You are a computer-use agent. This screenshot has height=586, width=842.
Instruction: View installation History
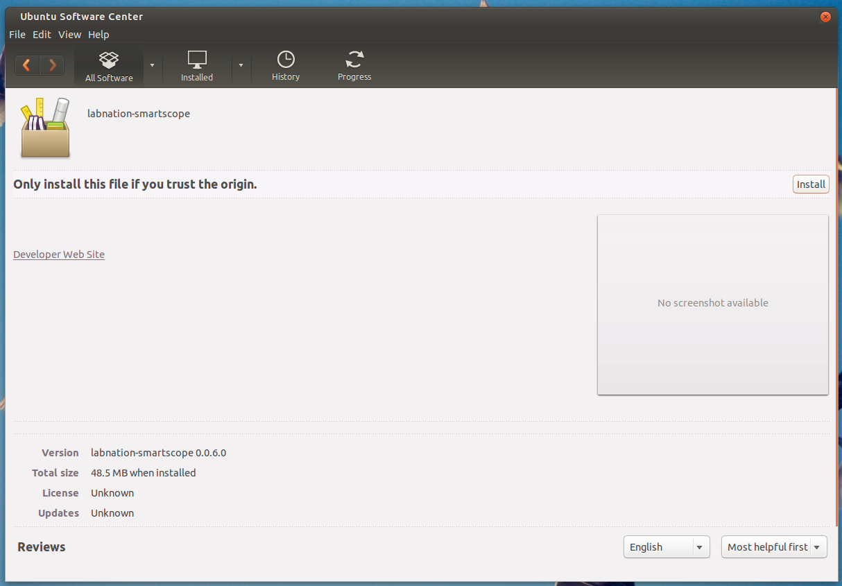coord(285,66)
